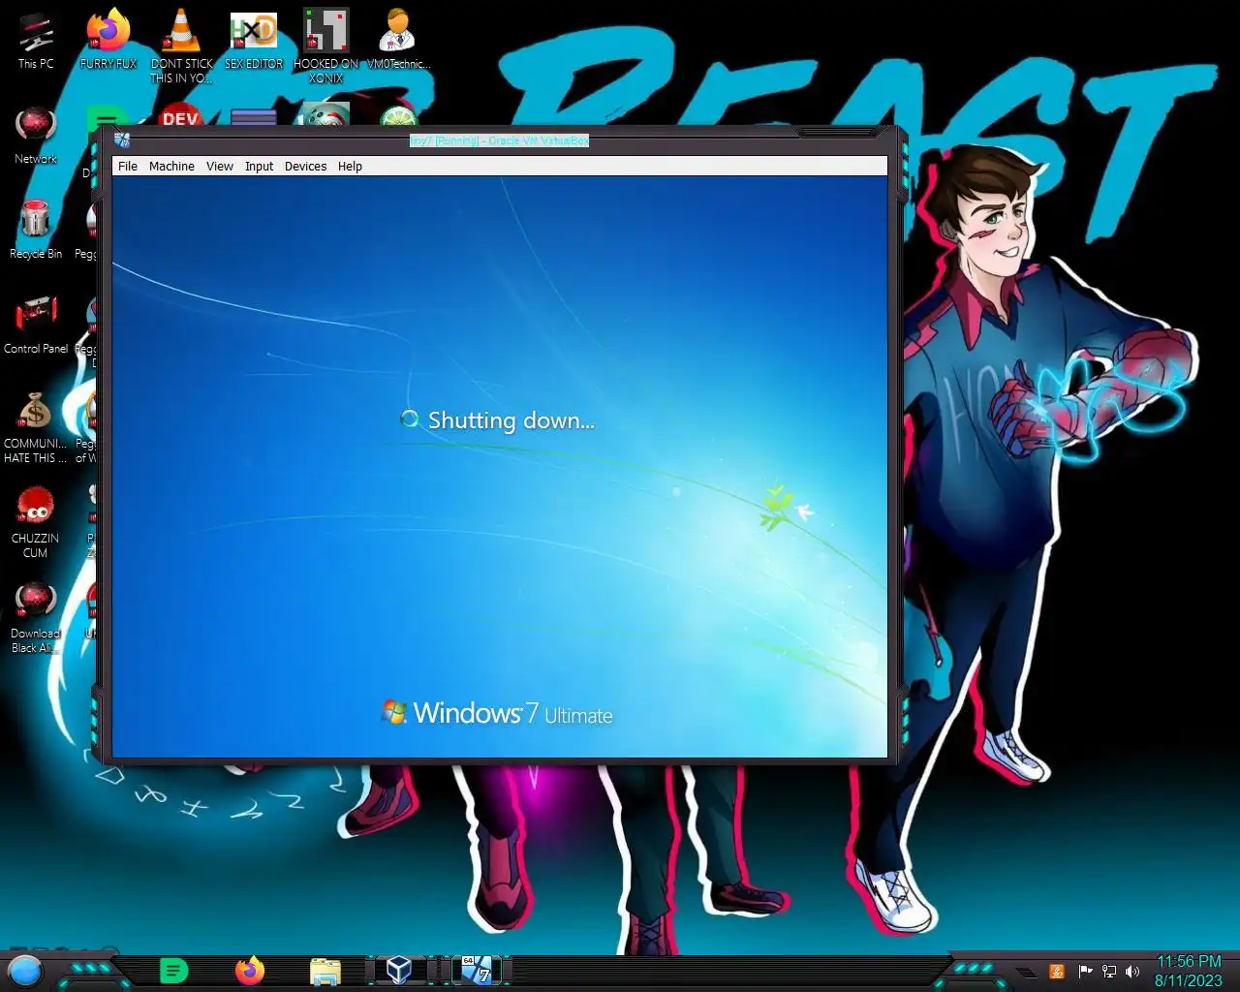
Task: Open the Input menu in VirtualBox
Action: (260, 167)
